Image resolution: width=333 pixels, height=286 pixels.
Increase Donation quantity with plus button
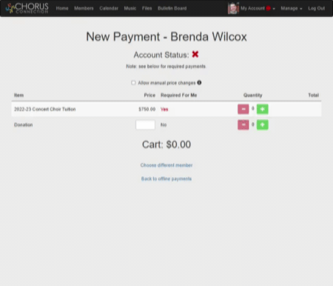pyautogui.click(x=263, y=124)
